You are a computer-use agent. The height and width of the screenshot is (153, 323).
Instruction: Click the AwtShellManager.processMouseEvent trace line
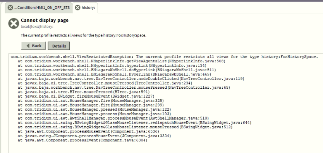pos(113,118)
